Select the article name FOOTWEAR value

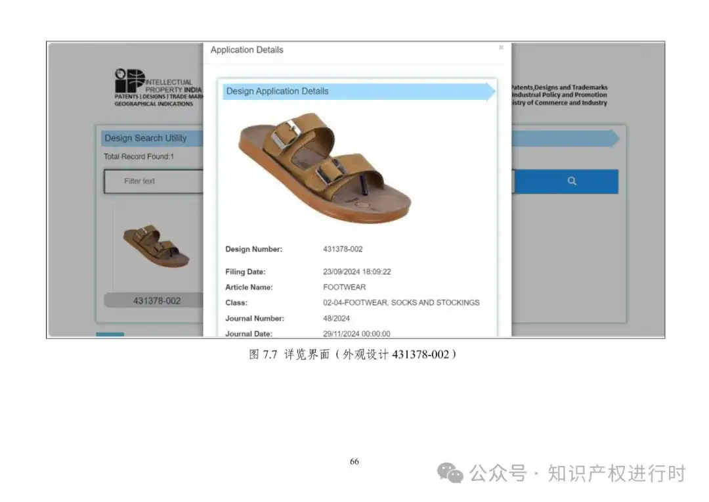tap(345, 287)
